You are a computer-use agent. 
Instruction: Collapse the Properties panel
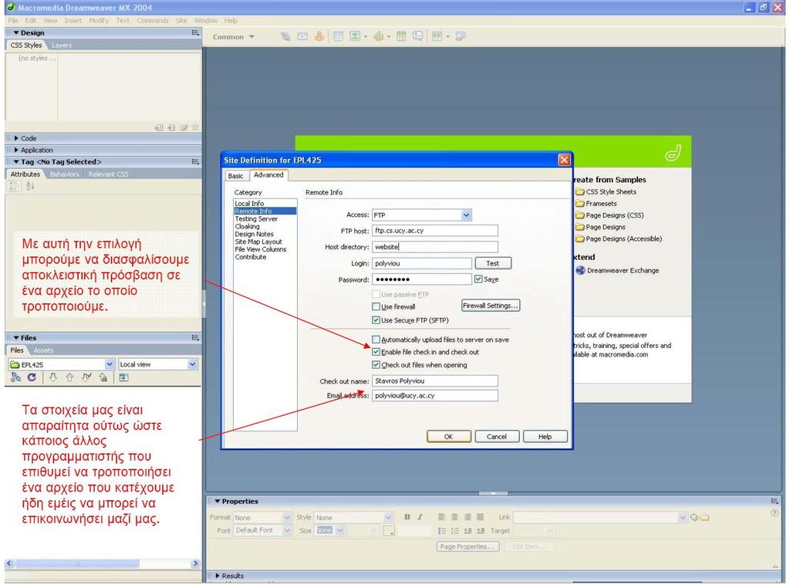point(218,502)
